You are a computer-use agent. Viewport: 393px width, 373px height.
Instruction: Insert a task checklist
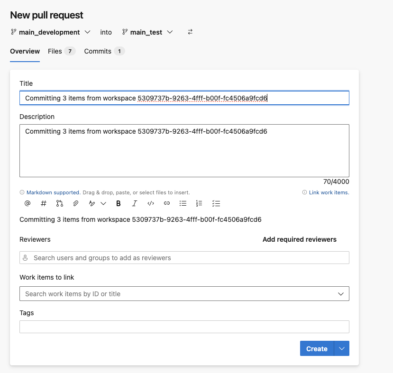click(216, 203)
